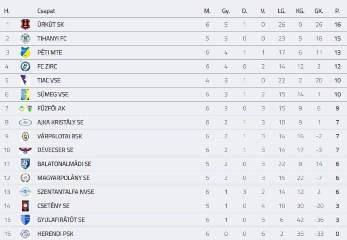Image resolution: width=347 pixels, height=240 pixels.
Task: Sort standings by the GK. column header
Action: 318,11
